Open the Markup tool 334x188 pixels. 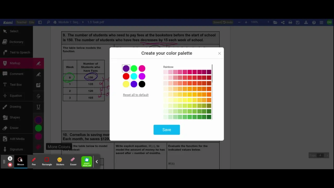click(x=16, y=63)
